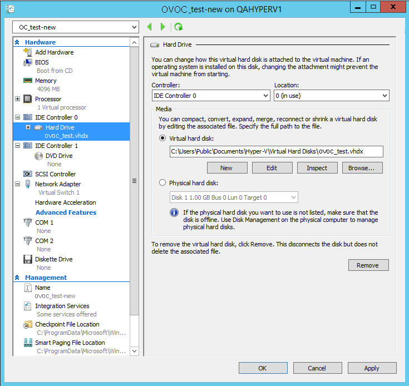Click the Browse... button
Screen dimensions: 409x386
click(x=365, y=168)
